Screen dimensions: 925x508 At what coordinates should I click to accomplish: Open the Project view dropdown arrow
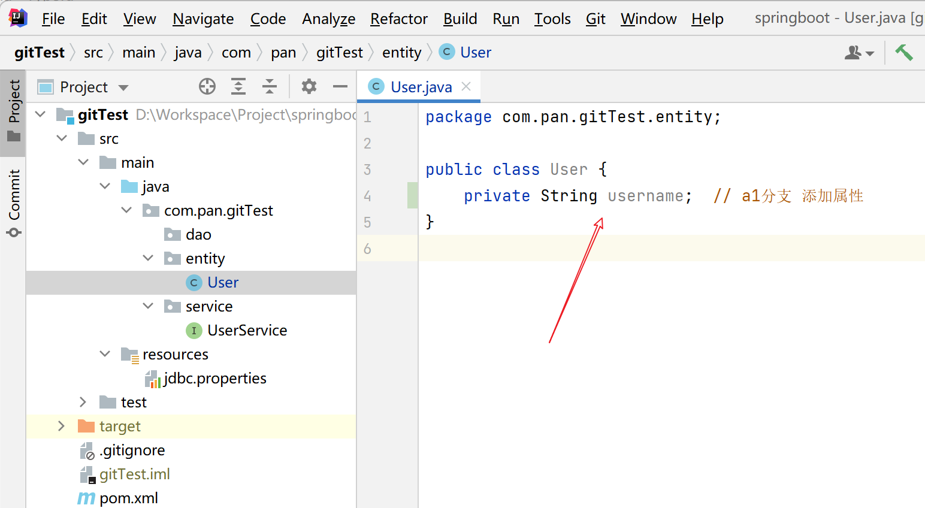pos(123,87)
